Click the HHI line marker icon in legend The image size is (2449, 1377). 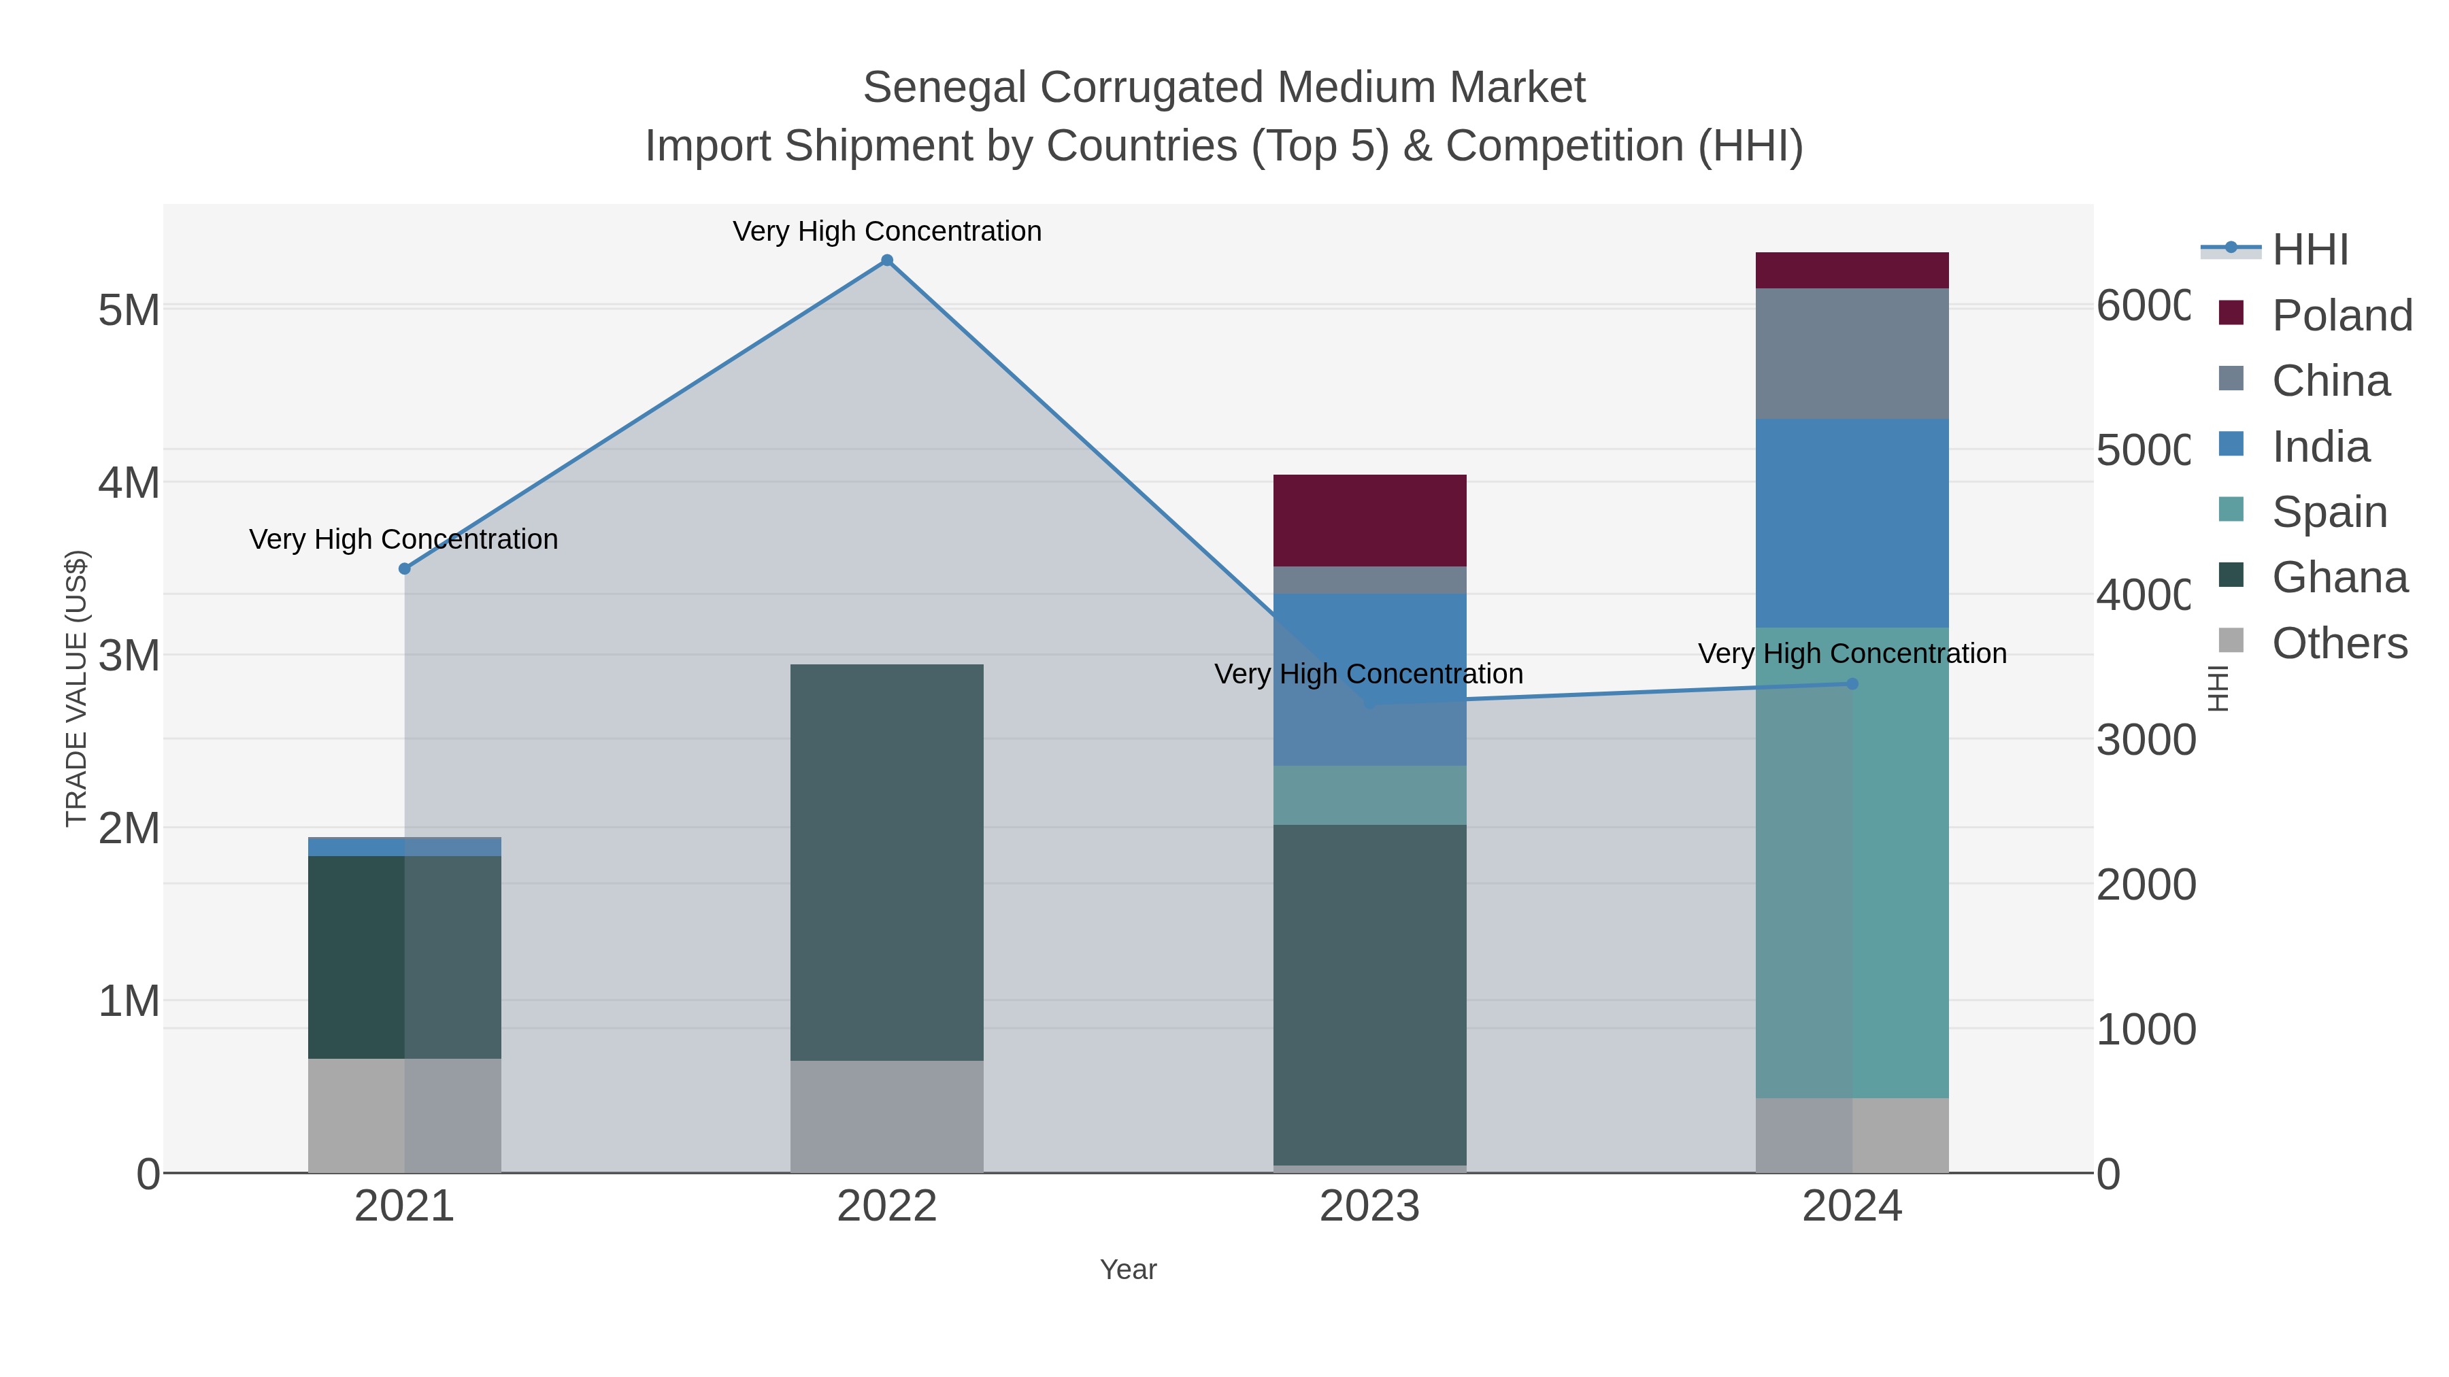(2231, 248)
